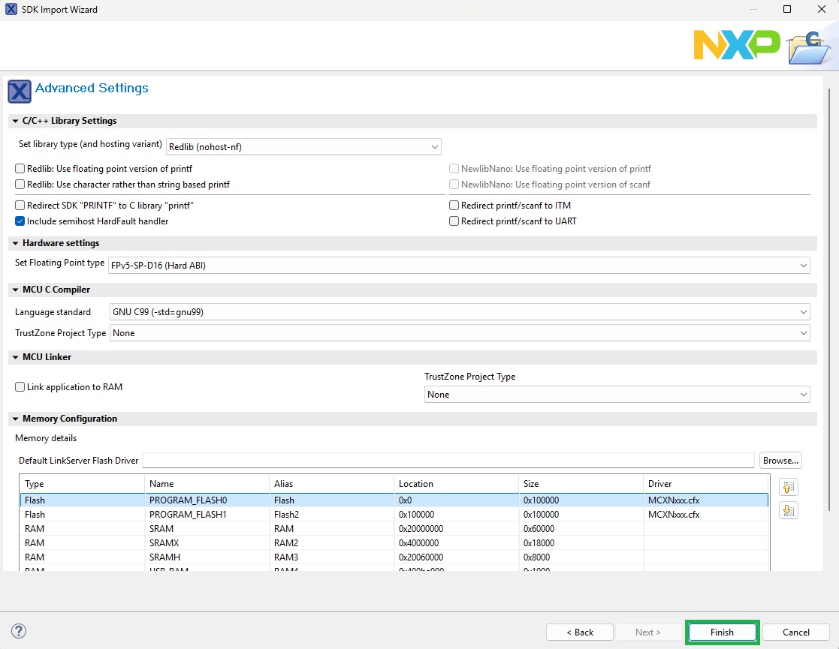Disable Include semihost HardFault handler
839x649 pixels.
[19, 221]
